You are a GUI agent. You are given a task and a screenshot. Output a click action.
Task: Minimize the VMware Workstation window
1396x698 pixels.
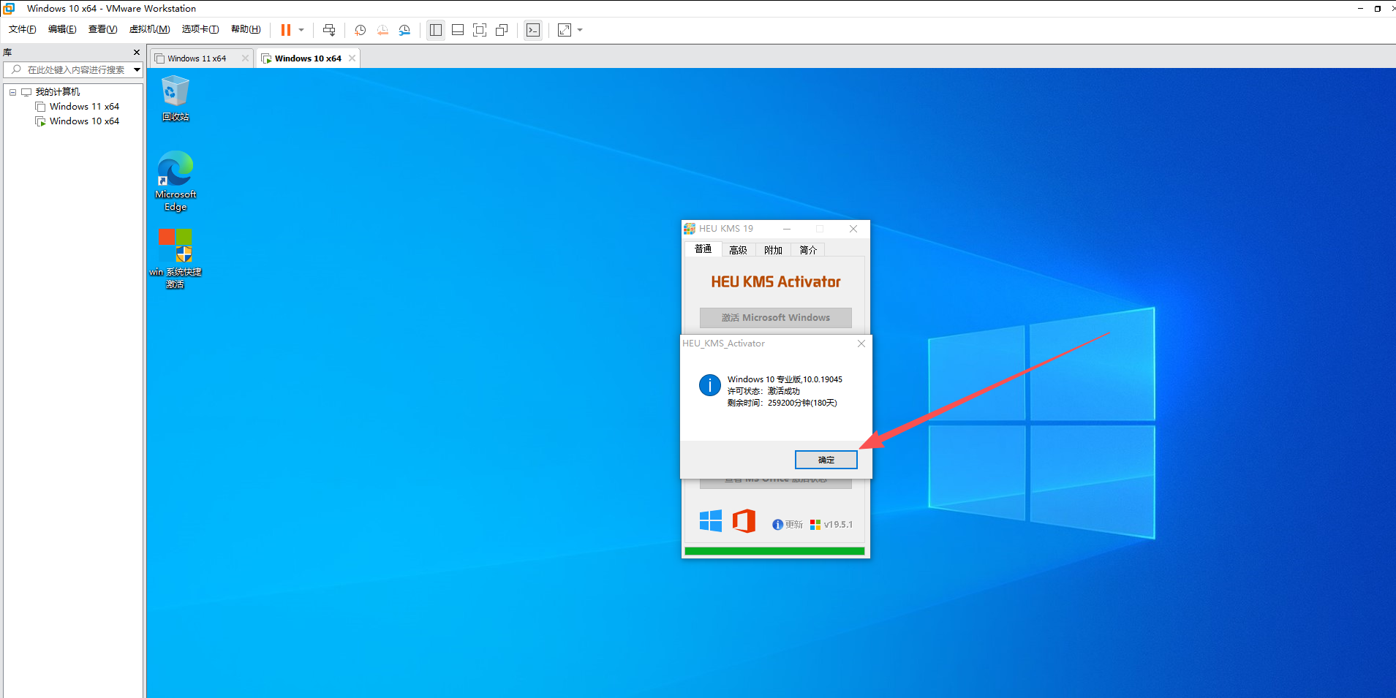pos(1360,9)
